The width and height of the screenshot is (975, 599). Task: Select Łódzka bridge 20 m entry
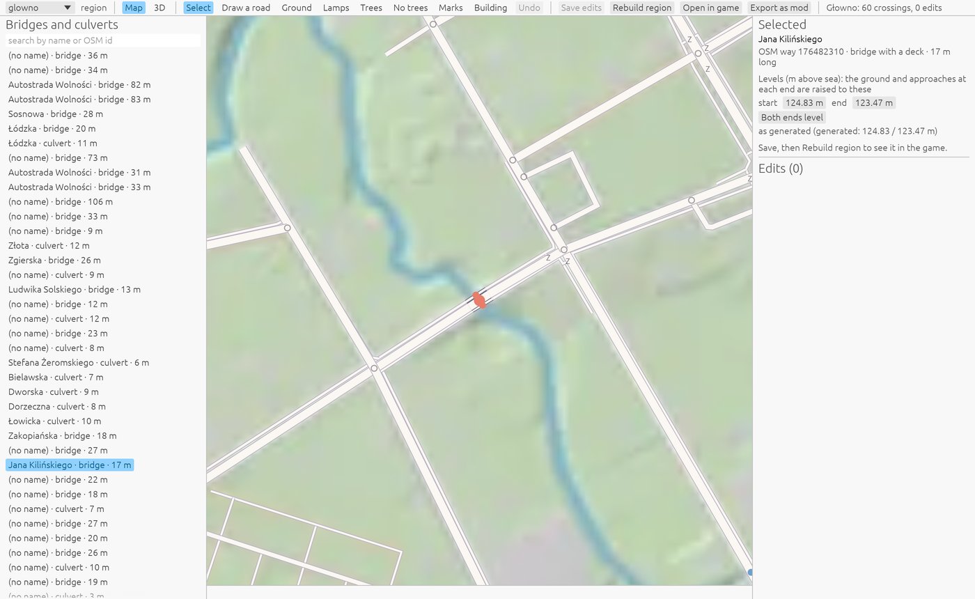pyautogui.click(x=52, y=129)
